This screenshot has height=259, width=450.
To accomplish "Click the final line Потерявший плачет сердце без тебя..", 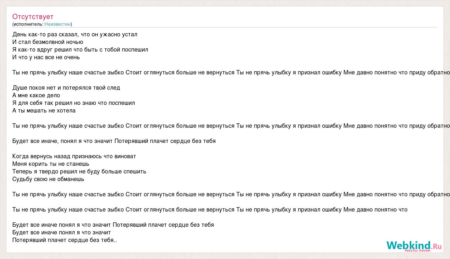I will [x=64, y=240].
